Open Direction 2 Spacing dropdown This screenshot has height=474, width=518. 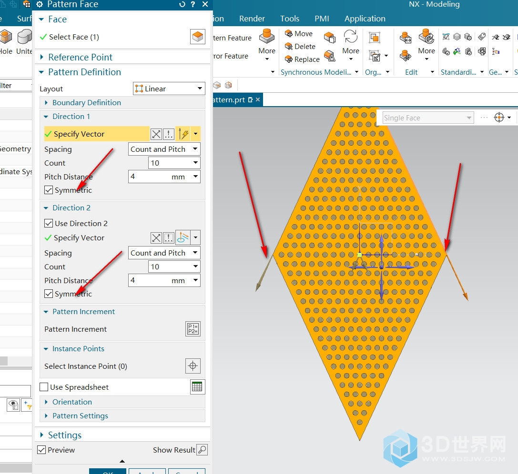(164, 253)
